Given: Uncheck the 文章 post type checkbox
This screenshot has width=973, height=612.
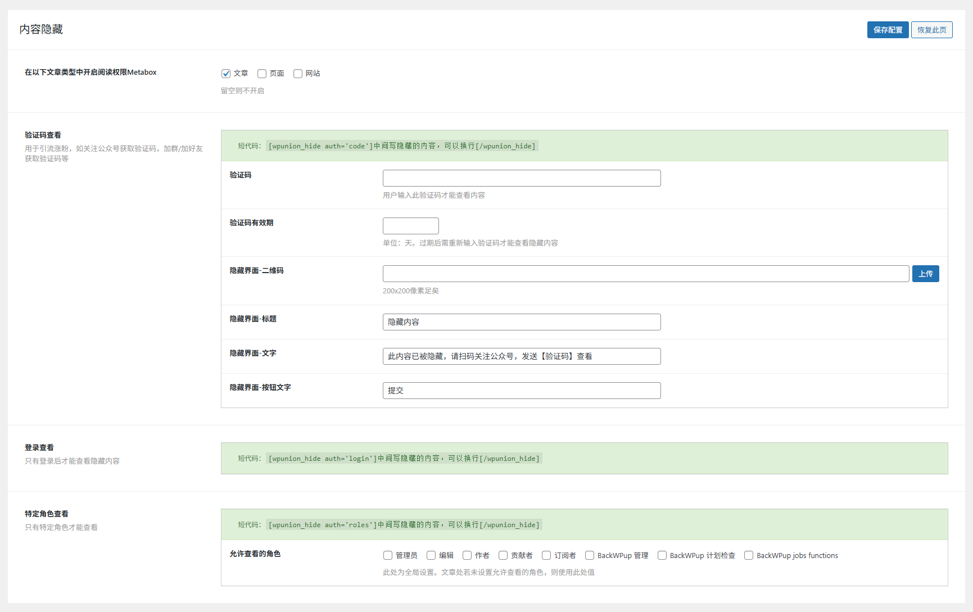Looking at the screenshot, I should (x=226, y=74).
